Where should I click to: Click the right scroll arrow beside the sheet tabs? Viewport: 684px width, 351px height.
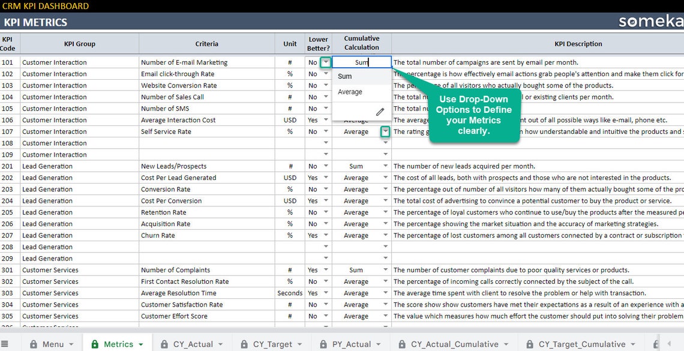[x=668, y=344]
